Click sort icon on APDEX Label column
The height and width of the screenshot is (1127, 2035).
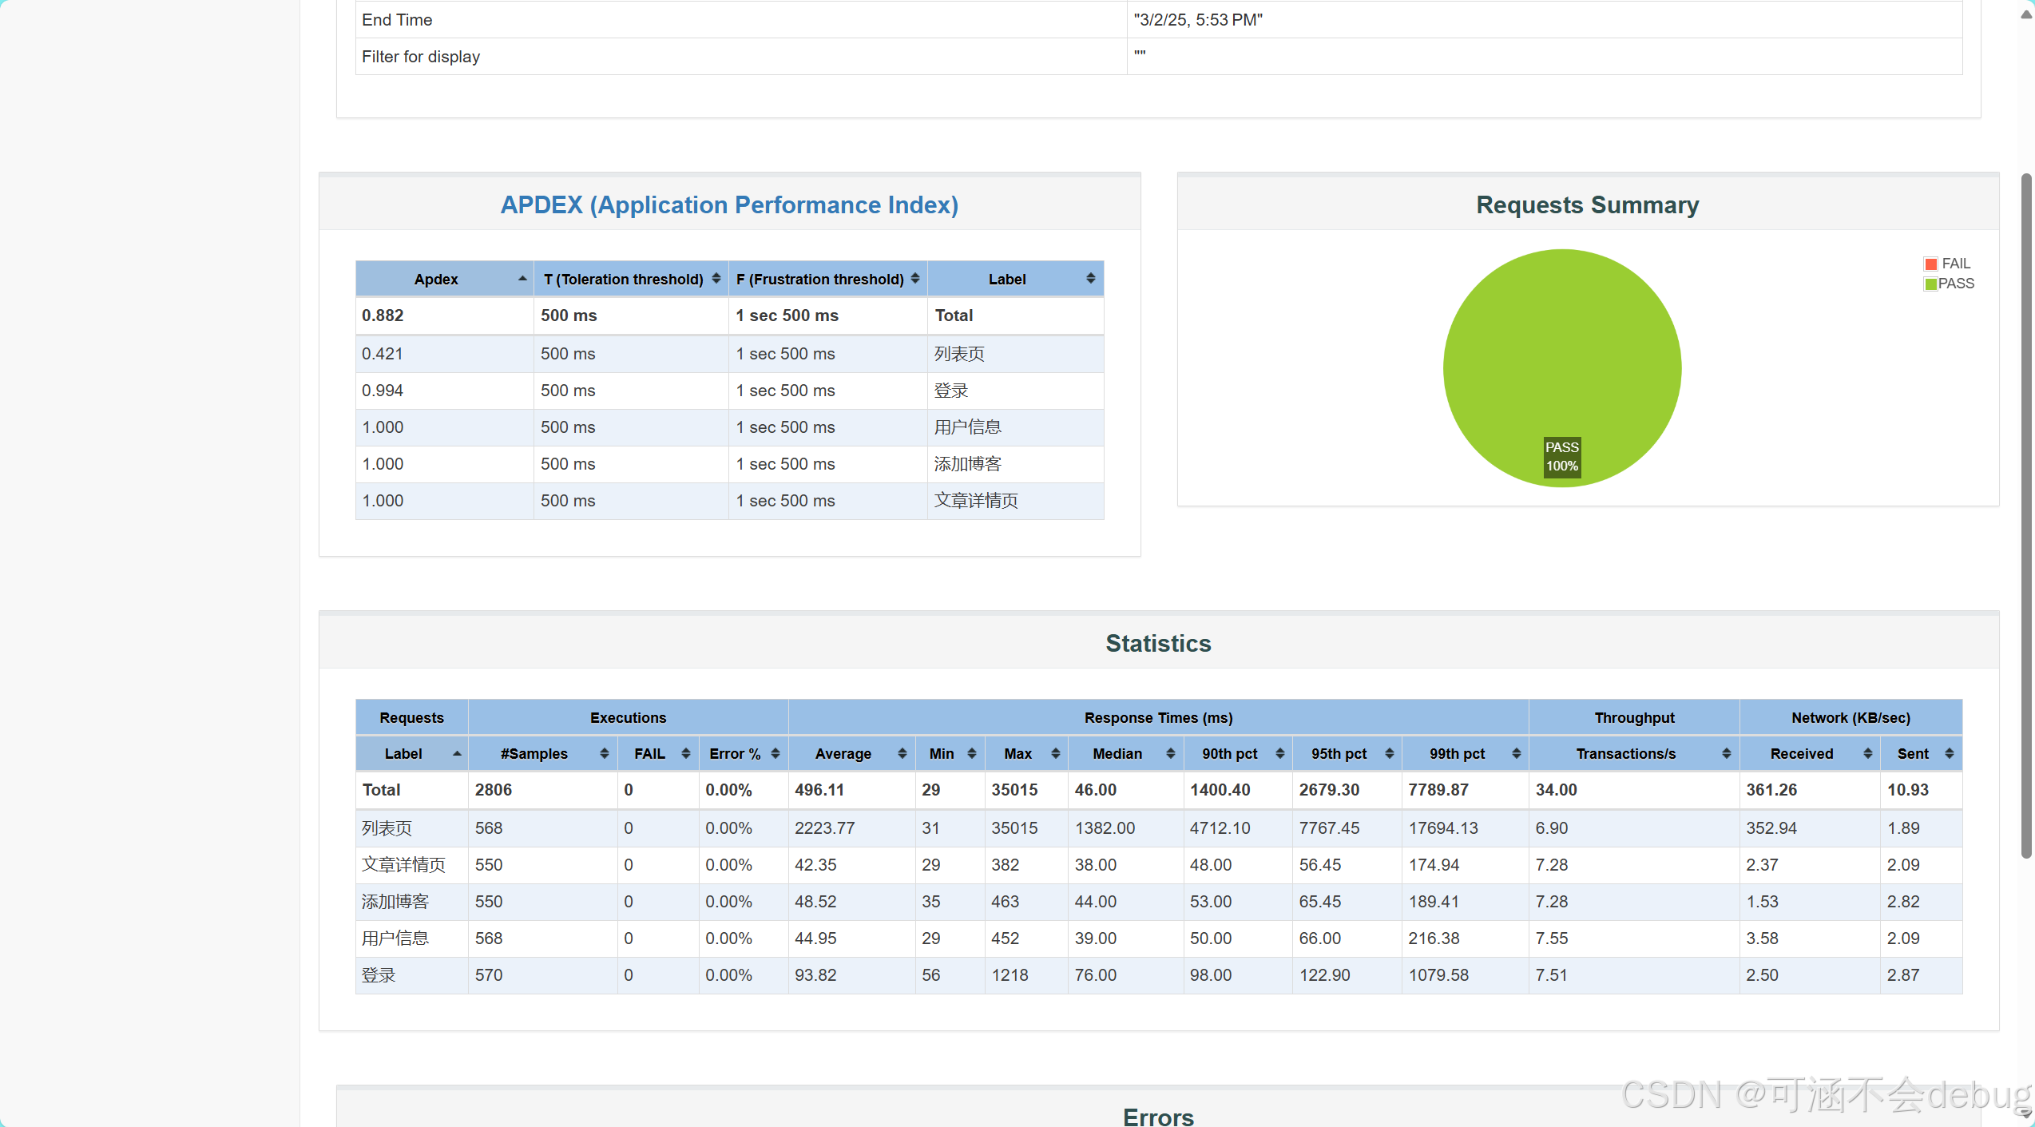pyautogui.click(x=1090, y=278)
